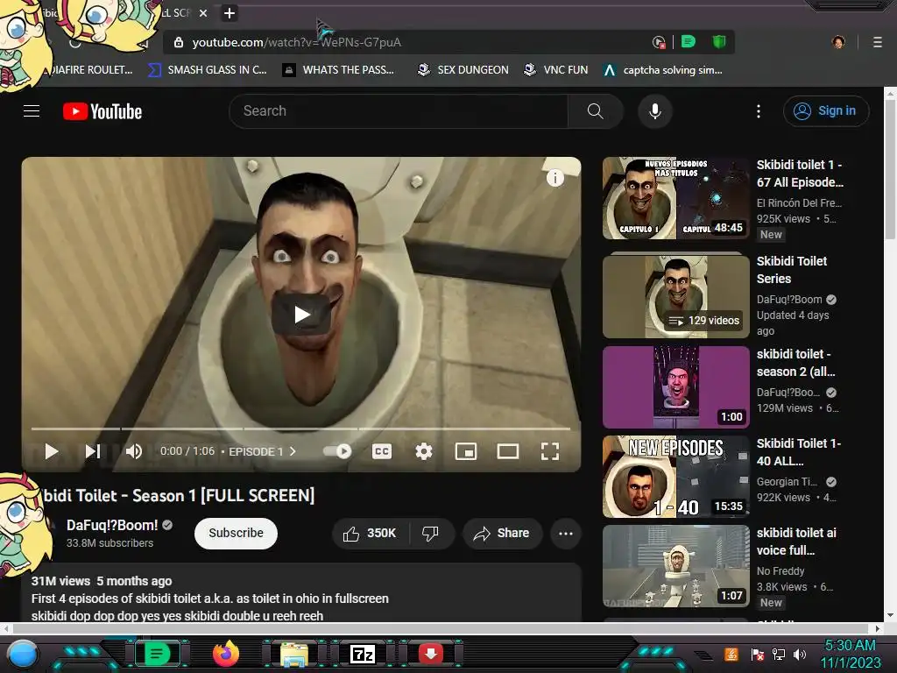This screenshot has height=673, width=897.
Task: Open Firefox application menu
Action: click(878, 42)
